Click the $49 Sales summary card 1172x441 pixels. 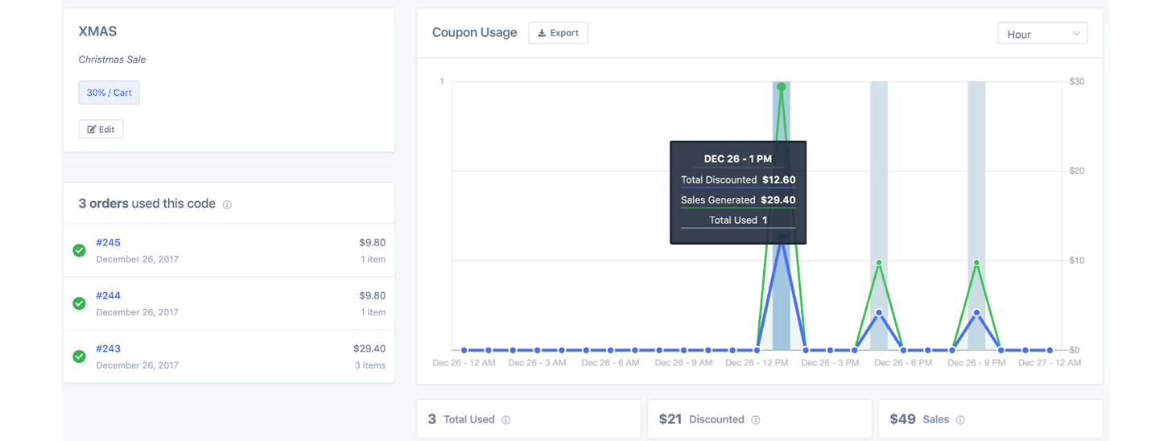point(989,419)
